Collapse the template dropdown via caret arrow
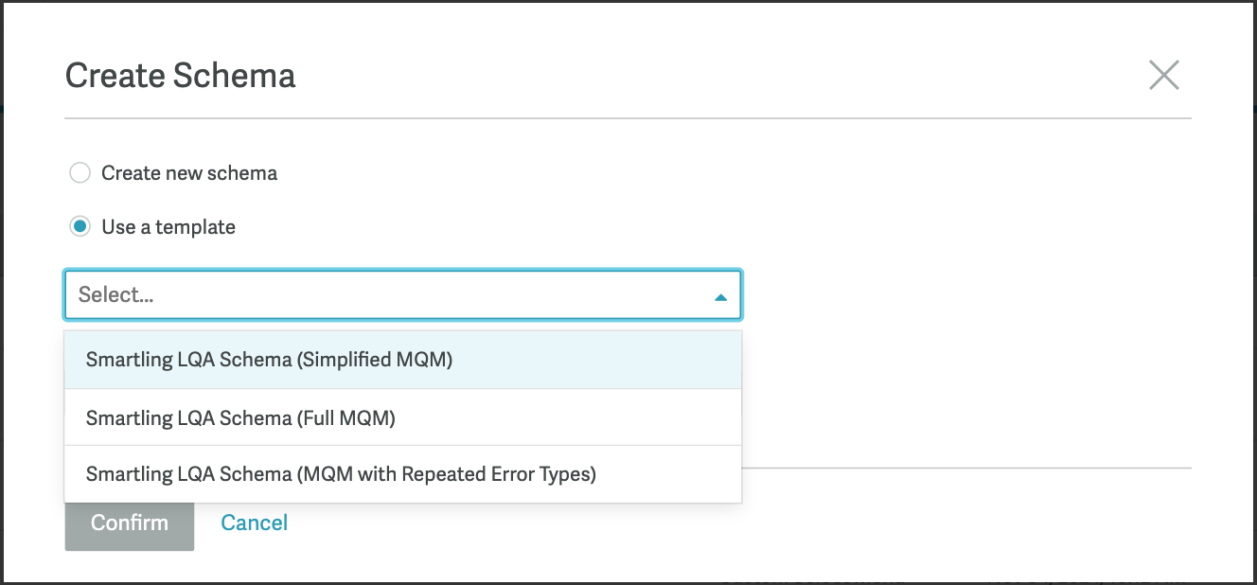The height and width of the screenshot is (585, 1257). click(x=720, y=296)
